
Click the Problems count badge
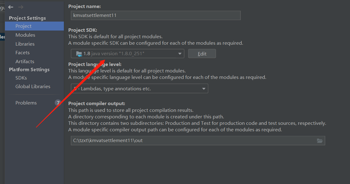pyautogui.click(x=58, y=103)
